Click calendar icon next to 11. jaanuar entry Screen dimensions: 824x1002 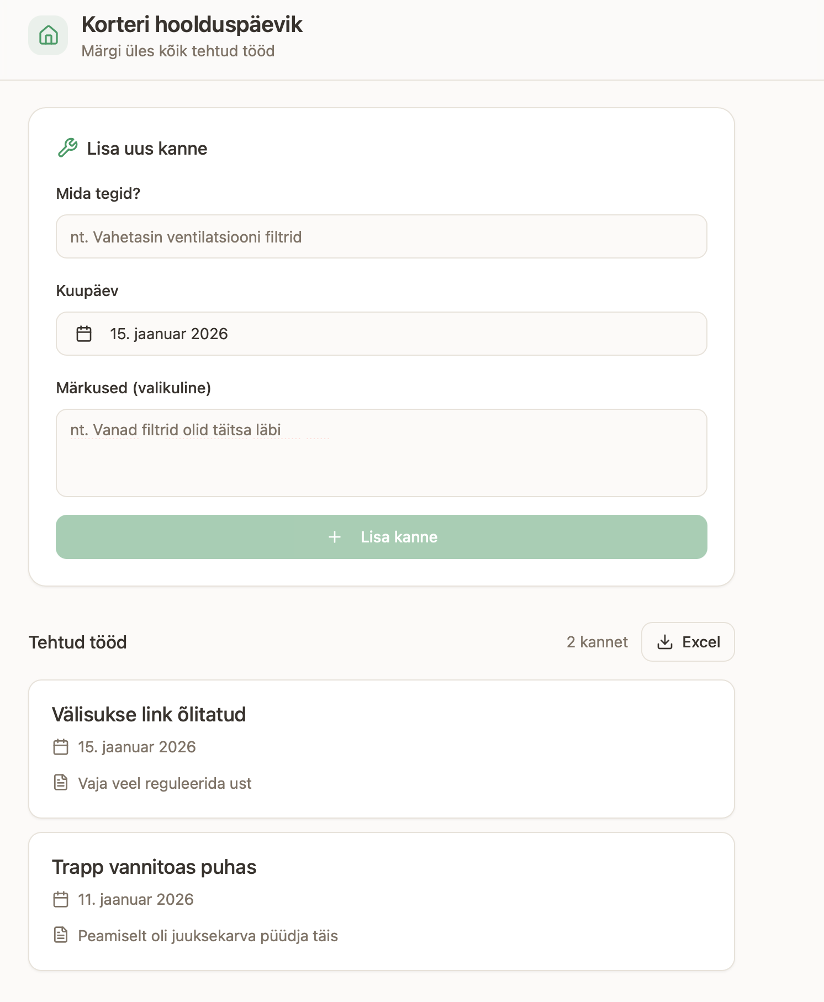pyautogui.click(x=61, y=899)
